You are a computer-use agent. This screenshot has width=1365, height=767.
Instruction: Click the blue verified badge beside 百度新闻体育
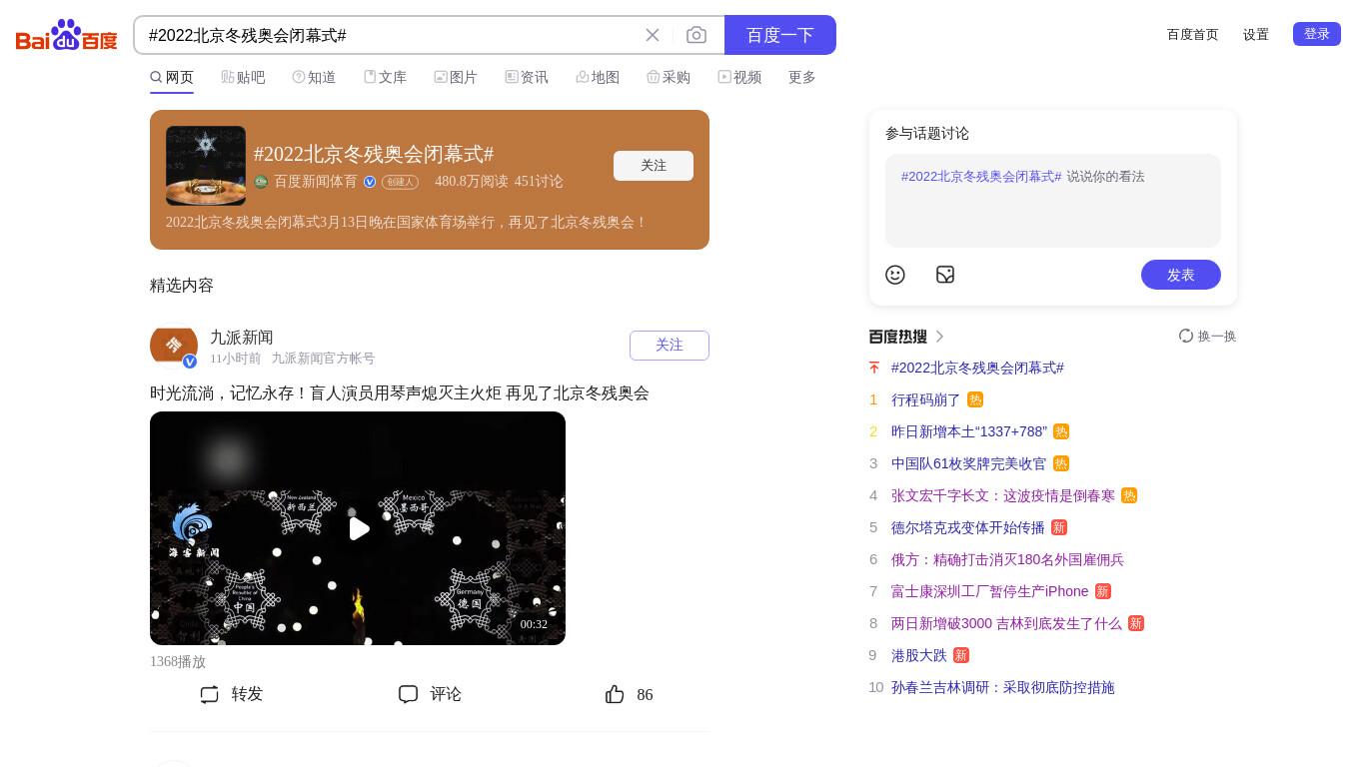point(370,182)
